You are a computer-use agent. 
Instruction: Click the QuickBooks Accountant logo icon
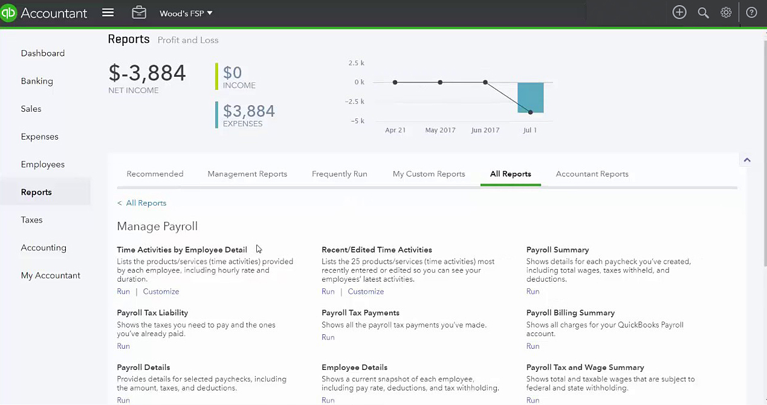tap(8, 13)
